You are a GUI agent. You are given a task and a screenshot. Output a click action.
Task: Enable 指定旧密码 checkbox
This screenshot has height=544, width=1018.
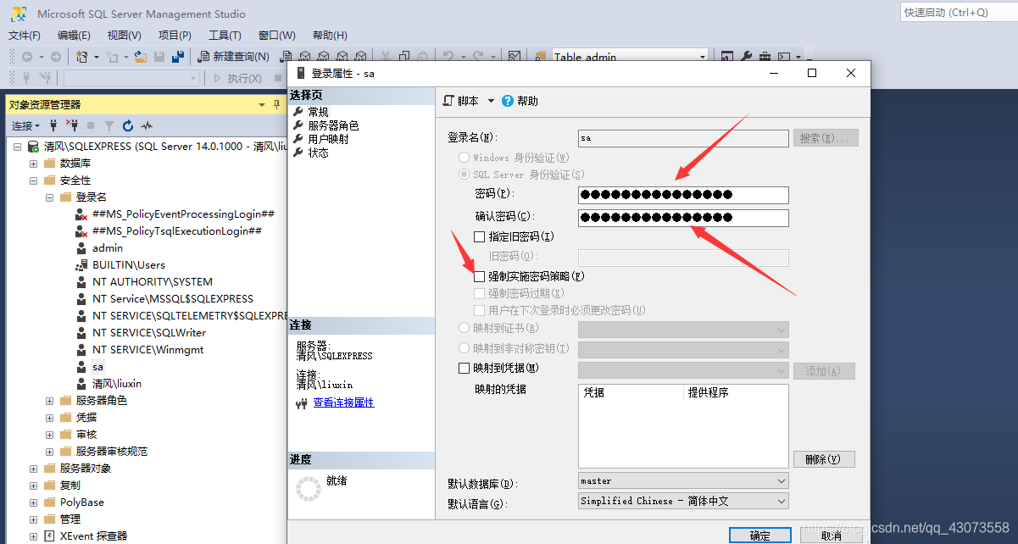(478, 236)
